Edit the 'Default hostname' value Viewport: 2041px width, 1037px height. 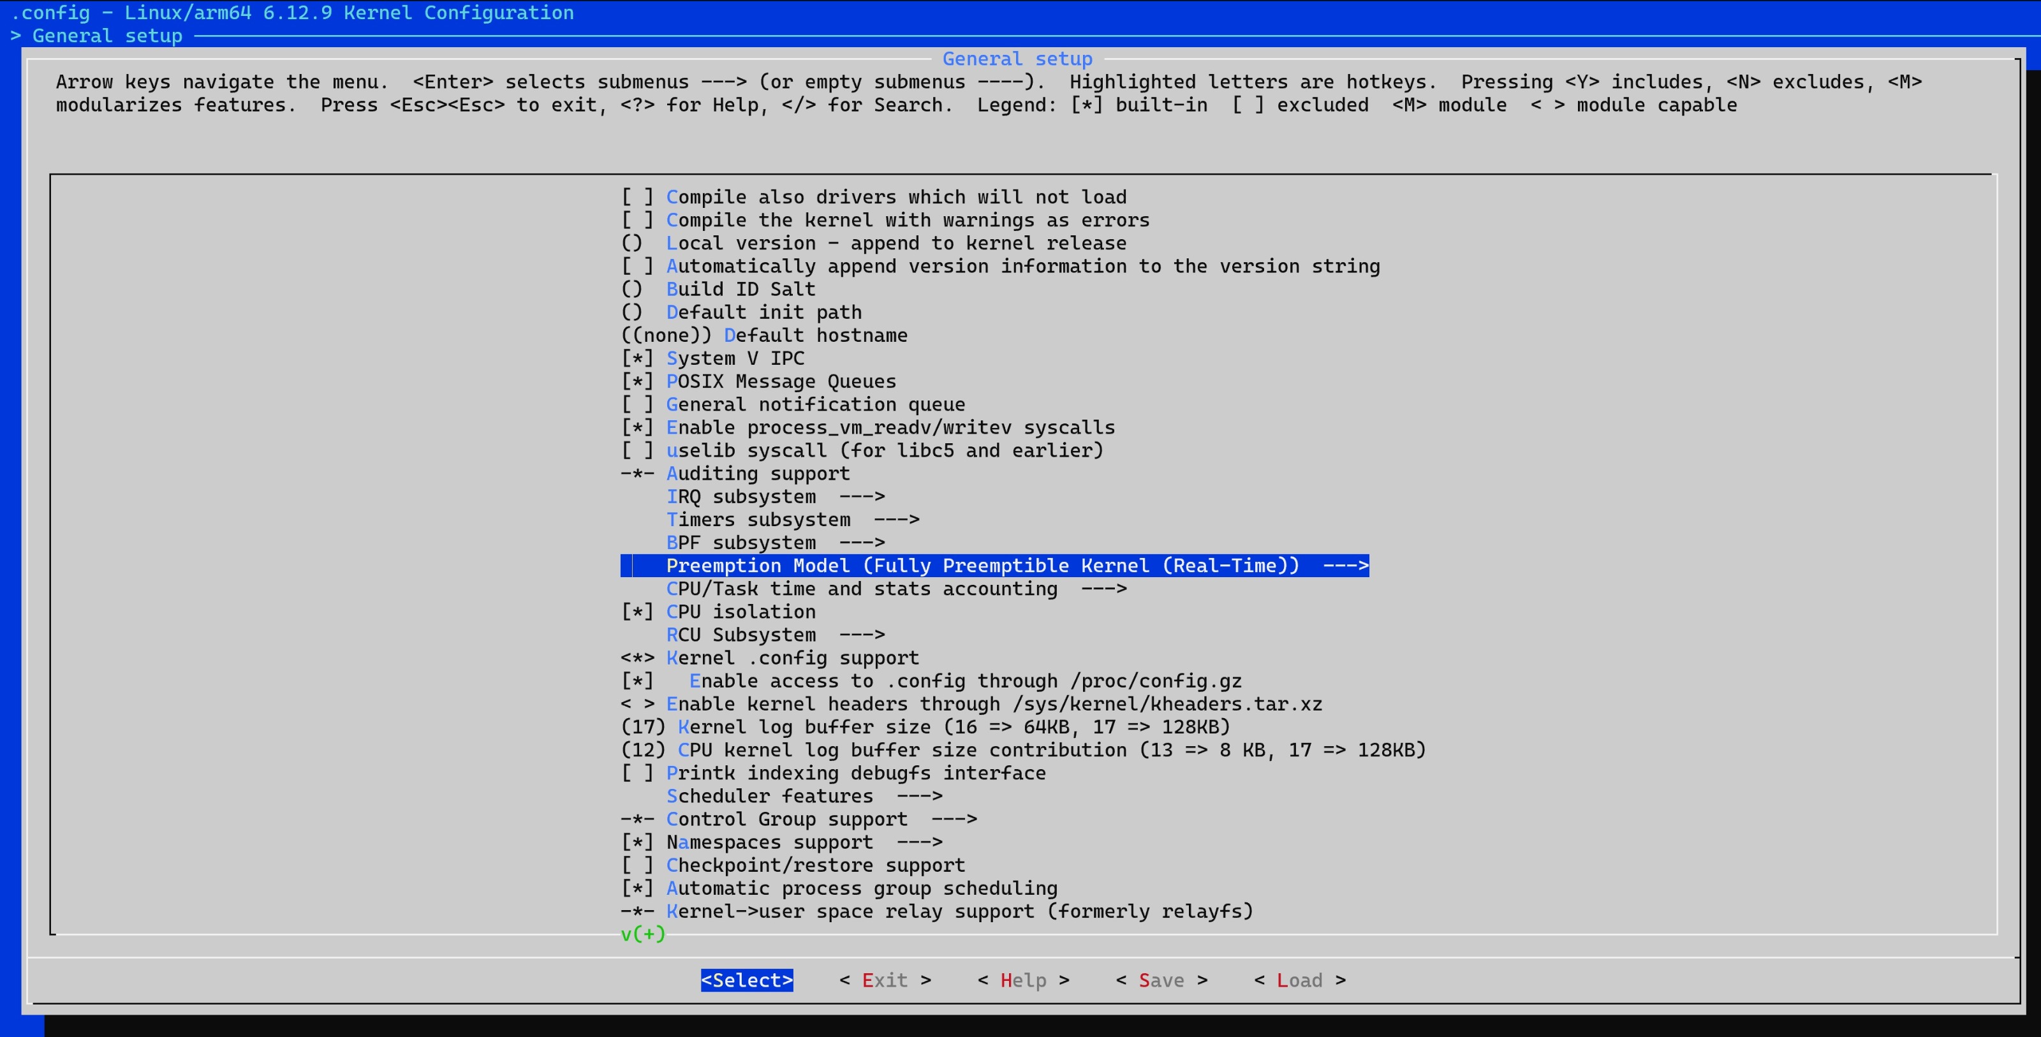point(764,335)
